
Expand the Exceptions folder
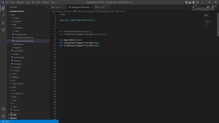pos(17,21)
